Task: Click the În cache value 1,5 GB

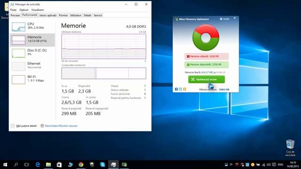Action: [92, 102]
